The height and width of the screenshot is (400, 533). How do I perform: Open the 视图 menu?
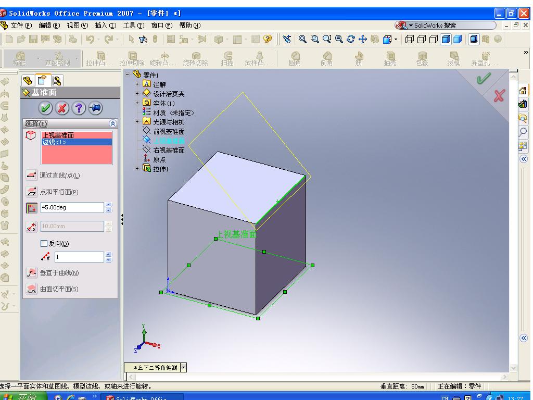pos(77,25)
